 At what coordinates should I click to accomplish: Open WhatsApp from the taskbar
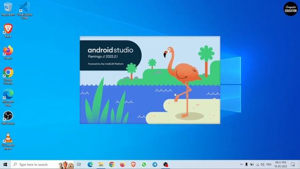point(144,164)
